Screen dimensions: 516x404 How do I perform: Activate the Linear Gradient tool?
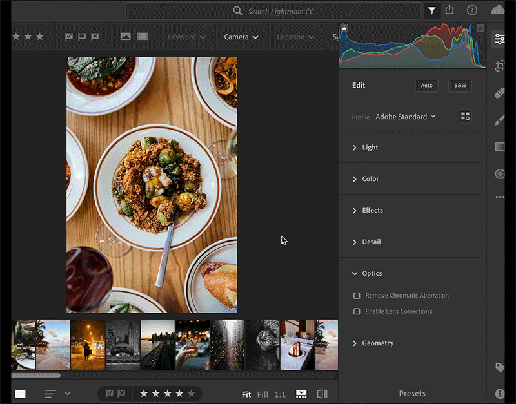[499, 147]
